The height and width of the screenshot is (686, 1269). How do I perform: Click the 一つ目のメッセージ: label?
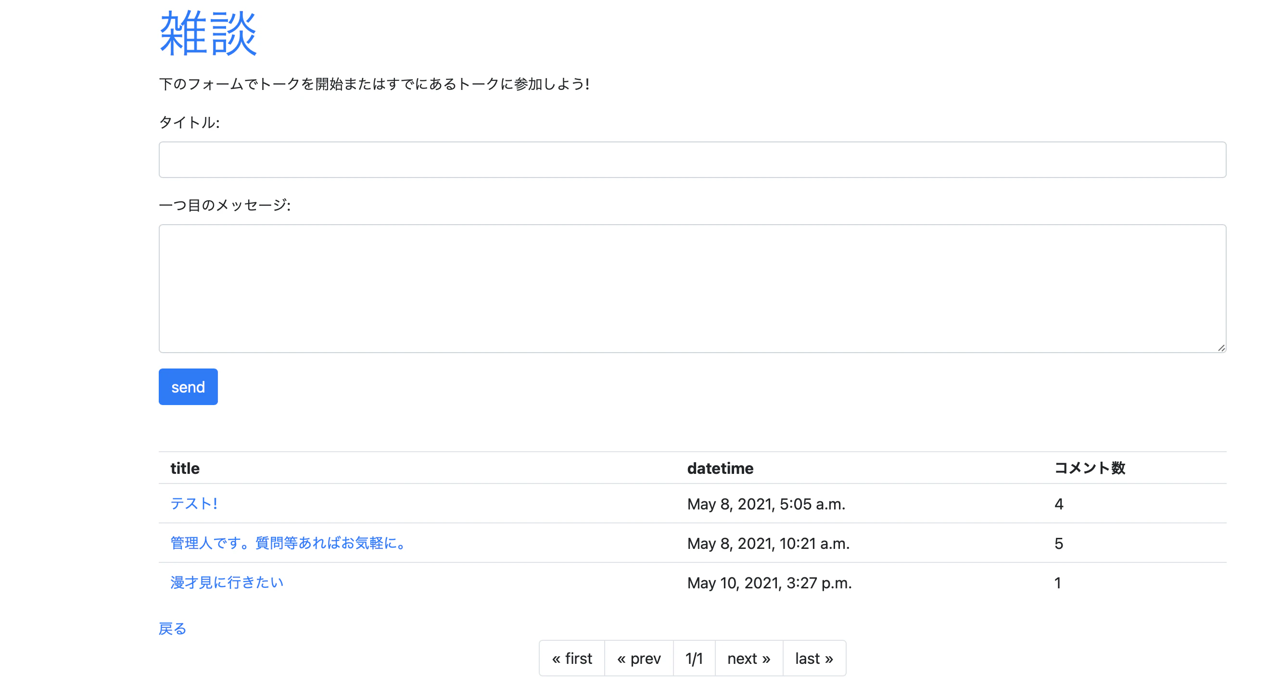225,205
